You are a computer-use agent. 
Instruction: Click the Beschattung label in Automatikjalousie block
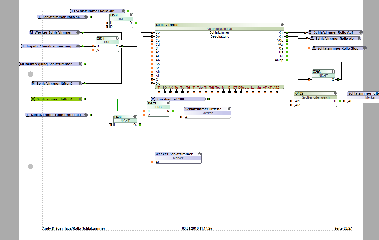(x=220, y=36)
